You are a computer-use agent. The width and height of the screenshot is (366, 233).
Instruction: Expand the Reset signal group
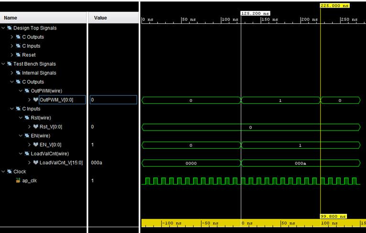point(12,55)
